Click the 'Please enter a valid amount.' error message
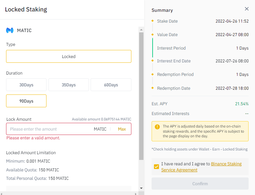This screenshot has width=255, height=195. (33, 138)
